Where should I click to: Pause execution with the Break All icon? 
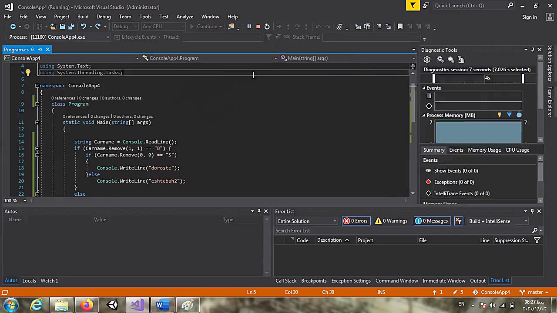click(249, 27)
